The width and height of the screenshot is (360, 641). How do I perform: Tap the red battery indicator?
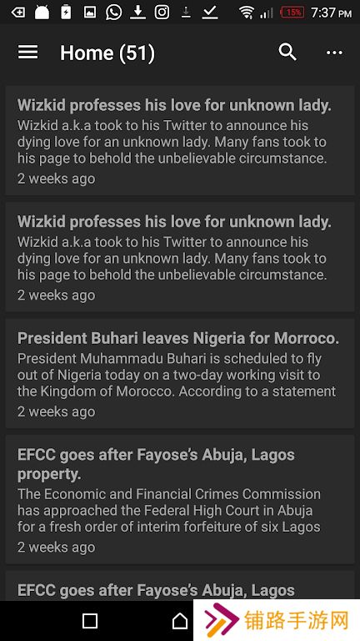292,13
